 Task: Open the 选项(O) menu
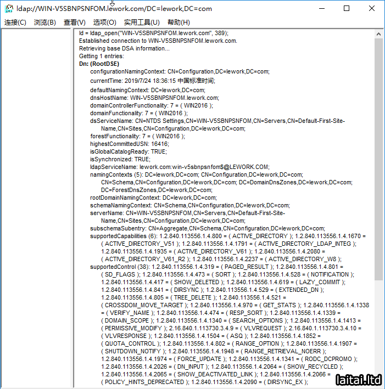click(104, 22)
